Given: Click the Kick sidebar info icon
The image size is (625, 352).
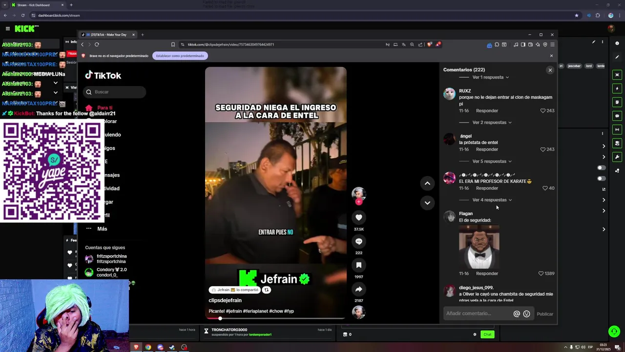Looking at the screenshot, I should pyautogui.click(x=617, y=44).
